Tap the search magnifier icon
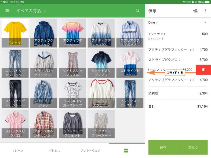The width and height of the screenshot is (211, 158). [x=137, y=11]
